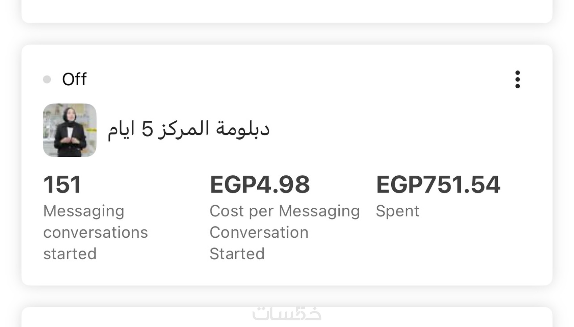The height and width of the screenshot is (327, 574).
Task: Toggle the Off status label
Action: (x=74, y=80)
